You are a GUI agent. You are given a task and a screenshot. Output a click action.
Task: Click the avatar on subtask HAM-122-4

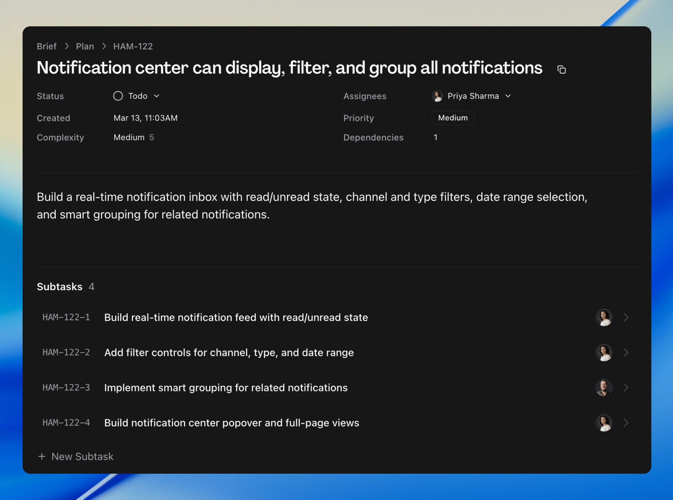pyautogui.click(x=604, y=423)
